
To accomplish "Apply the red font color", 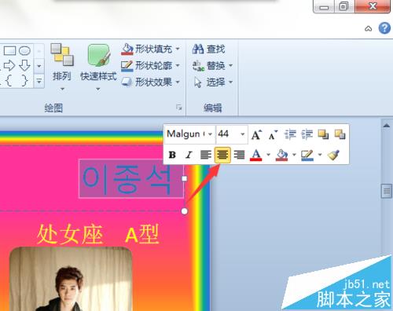I will [x=256, y=155].
